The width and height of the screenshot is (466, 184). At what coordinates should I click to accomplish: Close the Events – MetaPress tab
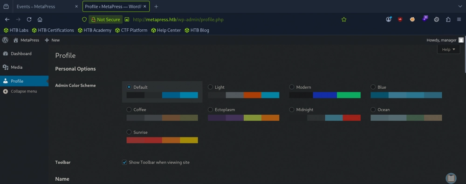tap(76, 7)
